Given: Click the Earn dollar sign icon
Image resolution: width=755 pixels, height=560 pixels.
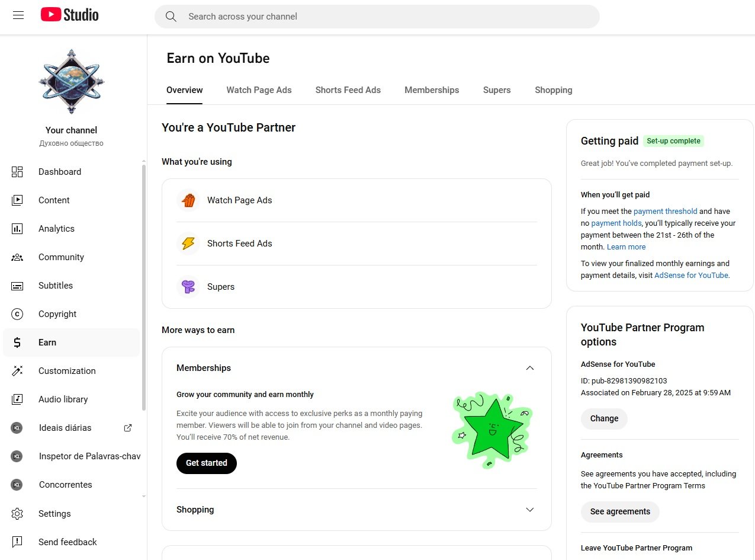Looking at the screenshot, I should click(x=17, y=343).
